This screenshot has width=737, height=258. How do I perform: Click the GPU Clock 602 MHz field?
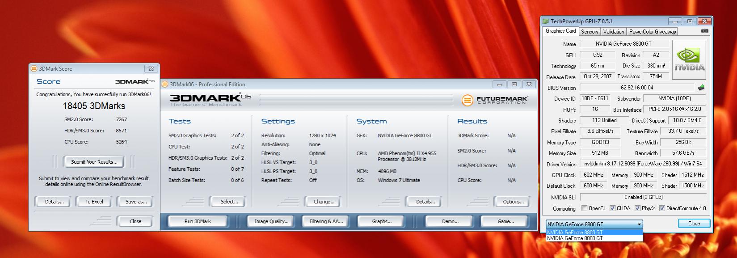pyautogui.click(x=593, y=175)
